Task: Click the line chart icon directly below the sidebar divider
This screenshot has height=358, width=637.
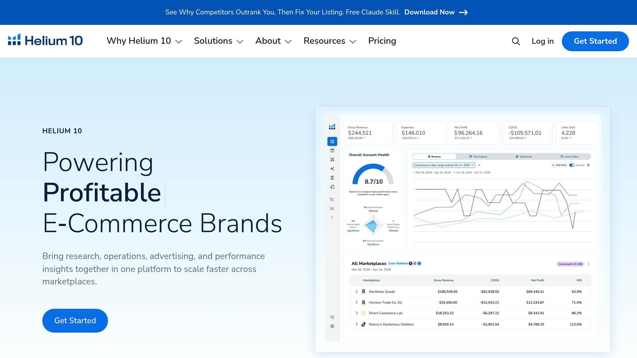Action: click(x=332, y=199)
